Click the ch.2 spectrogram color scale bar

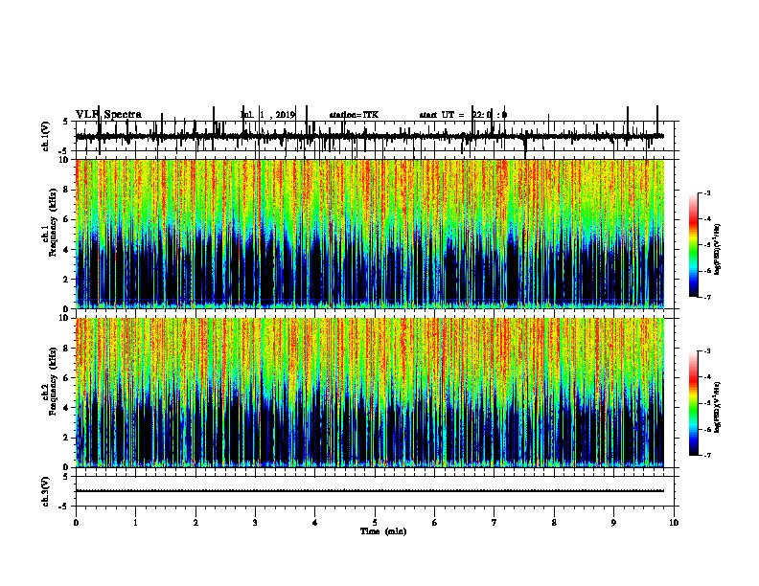(x=693, y=403)
